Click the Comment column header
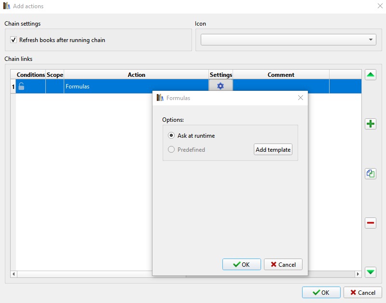Image resolution: width=386 pixels, height=303 pixels. 281,74
